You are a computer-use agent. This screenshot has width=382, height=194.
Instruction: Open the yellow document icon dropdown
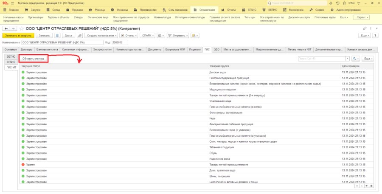click(195, 36)
